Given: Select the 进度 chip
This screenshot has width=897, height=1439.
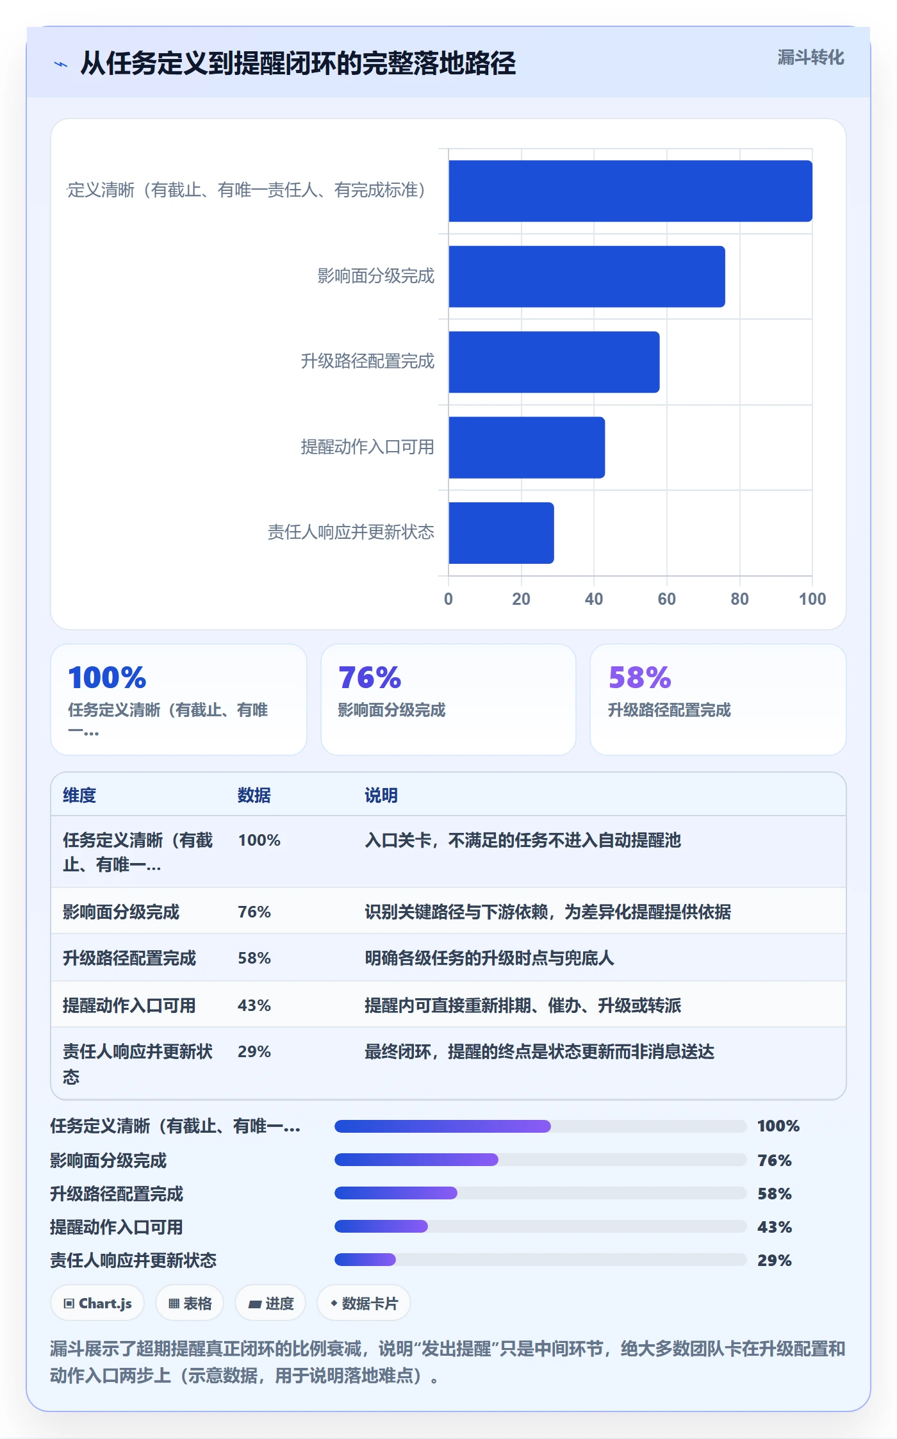Looking at the screenshot, I should (x=270, y=1303).
